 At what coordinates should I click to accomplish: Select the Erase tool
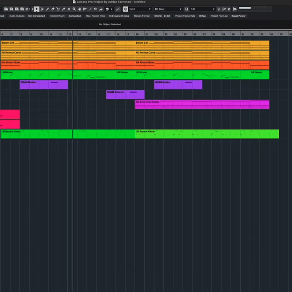pyautogui.click(x=53, y=9)
